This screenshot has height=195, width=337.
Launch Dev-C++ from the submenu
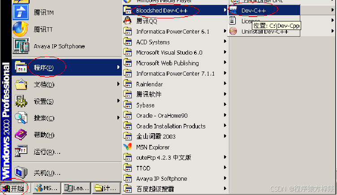(264, 10)
